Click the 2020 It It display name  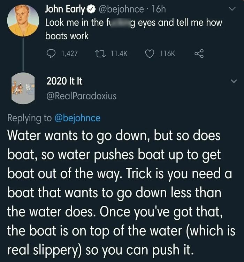64,81
